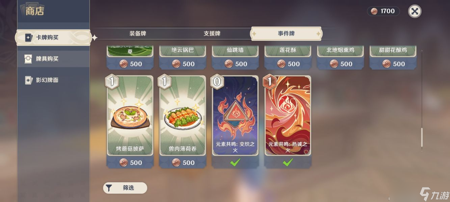
Task: Click the card box icon beside 牌具购买
Action: [29, 59]
